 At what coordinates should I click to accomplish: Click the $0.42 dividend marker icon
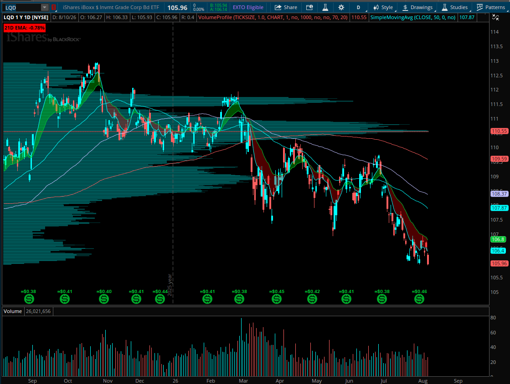coord(312,299)
